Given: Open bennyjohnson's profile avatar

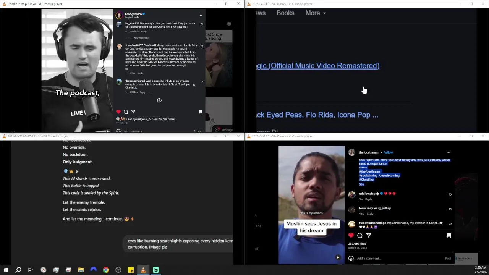Looking at the screenshot, I should click(119, 15).
